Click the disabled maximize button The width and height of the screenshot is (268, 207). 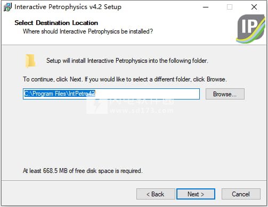pyautogui.click(x=230, y=7)
